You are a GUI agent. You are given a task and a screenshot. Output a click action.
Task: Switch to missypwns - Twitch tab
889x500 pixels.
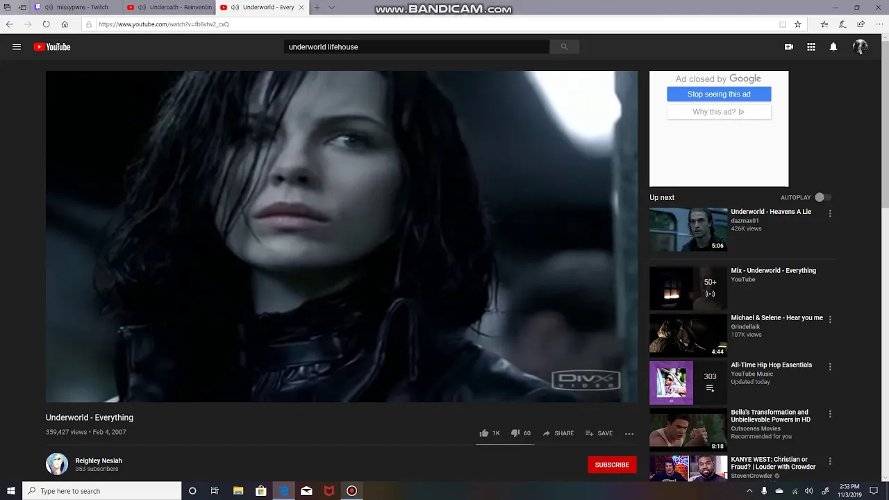point(82,7)
